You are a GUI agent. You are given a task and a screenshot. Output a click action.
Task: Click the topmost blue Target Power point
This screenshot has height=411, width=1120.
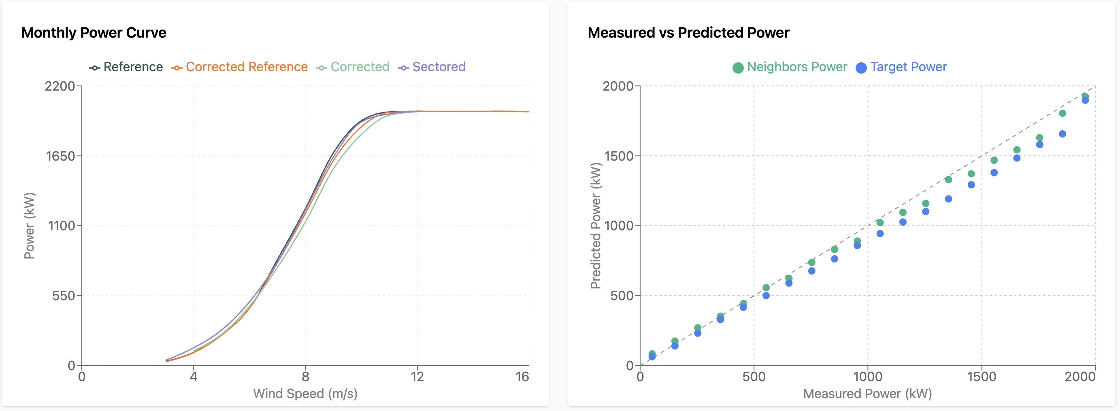1085,100
